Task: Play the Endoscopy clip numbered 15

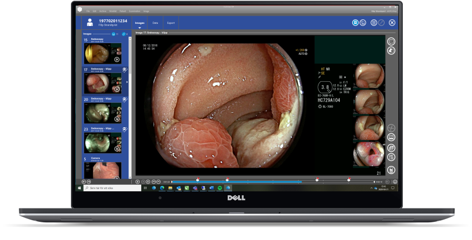Action: (x=117, y=59)
